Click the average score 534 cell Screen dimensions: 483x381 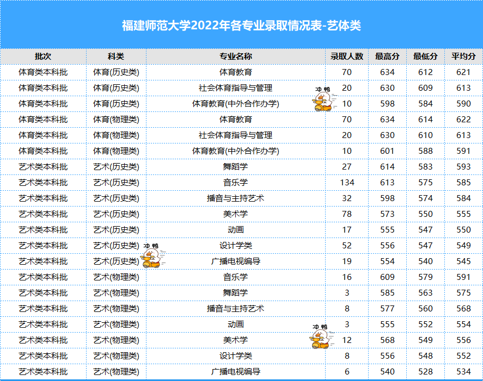463,372
